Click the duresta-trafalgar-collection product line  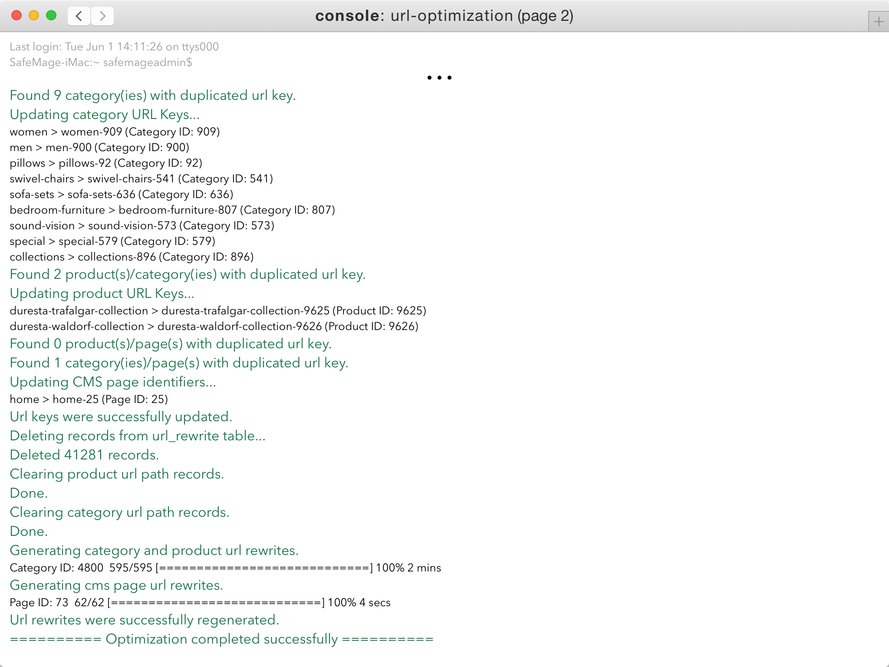pyautogui.click(x=217, y=311)
